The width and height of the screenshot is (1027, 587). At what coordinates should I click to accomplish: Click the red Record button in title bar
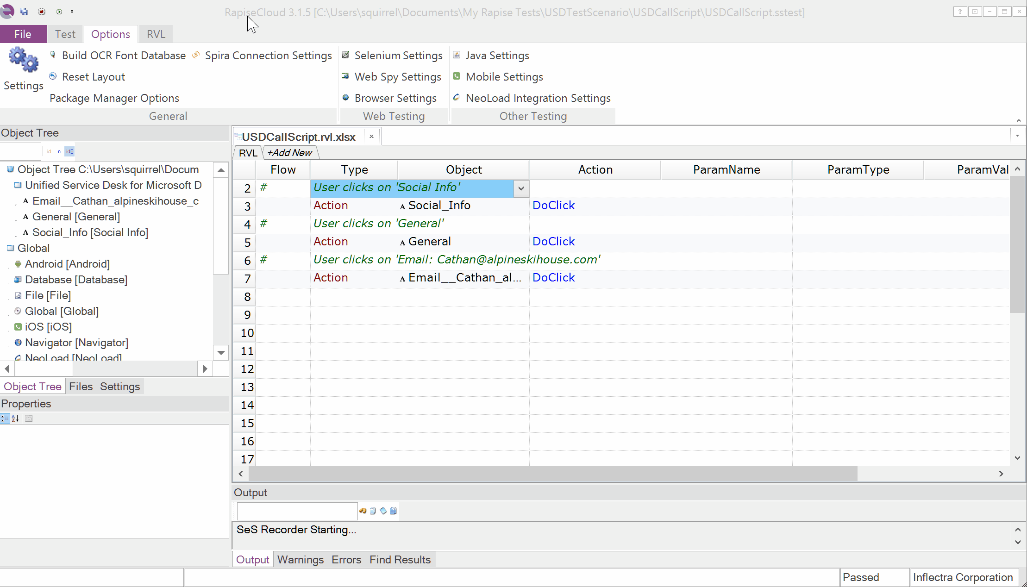point(42,12)
